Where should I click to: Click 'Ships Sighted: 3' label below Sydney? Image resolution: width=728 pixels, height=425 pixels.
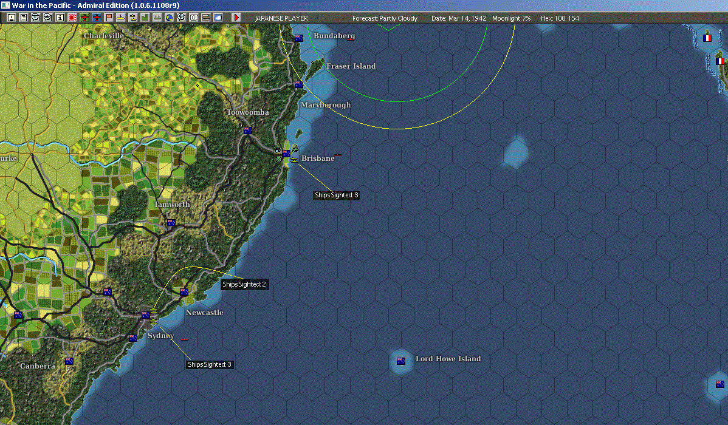pyautogui.click(x=210, y=365)
